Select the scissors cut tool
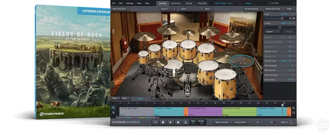This screenshot has width=332, height=135. point(113,113)
